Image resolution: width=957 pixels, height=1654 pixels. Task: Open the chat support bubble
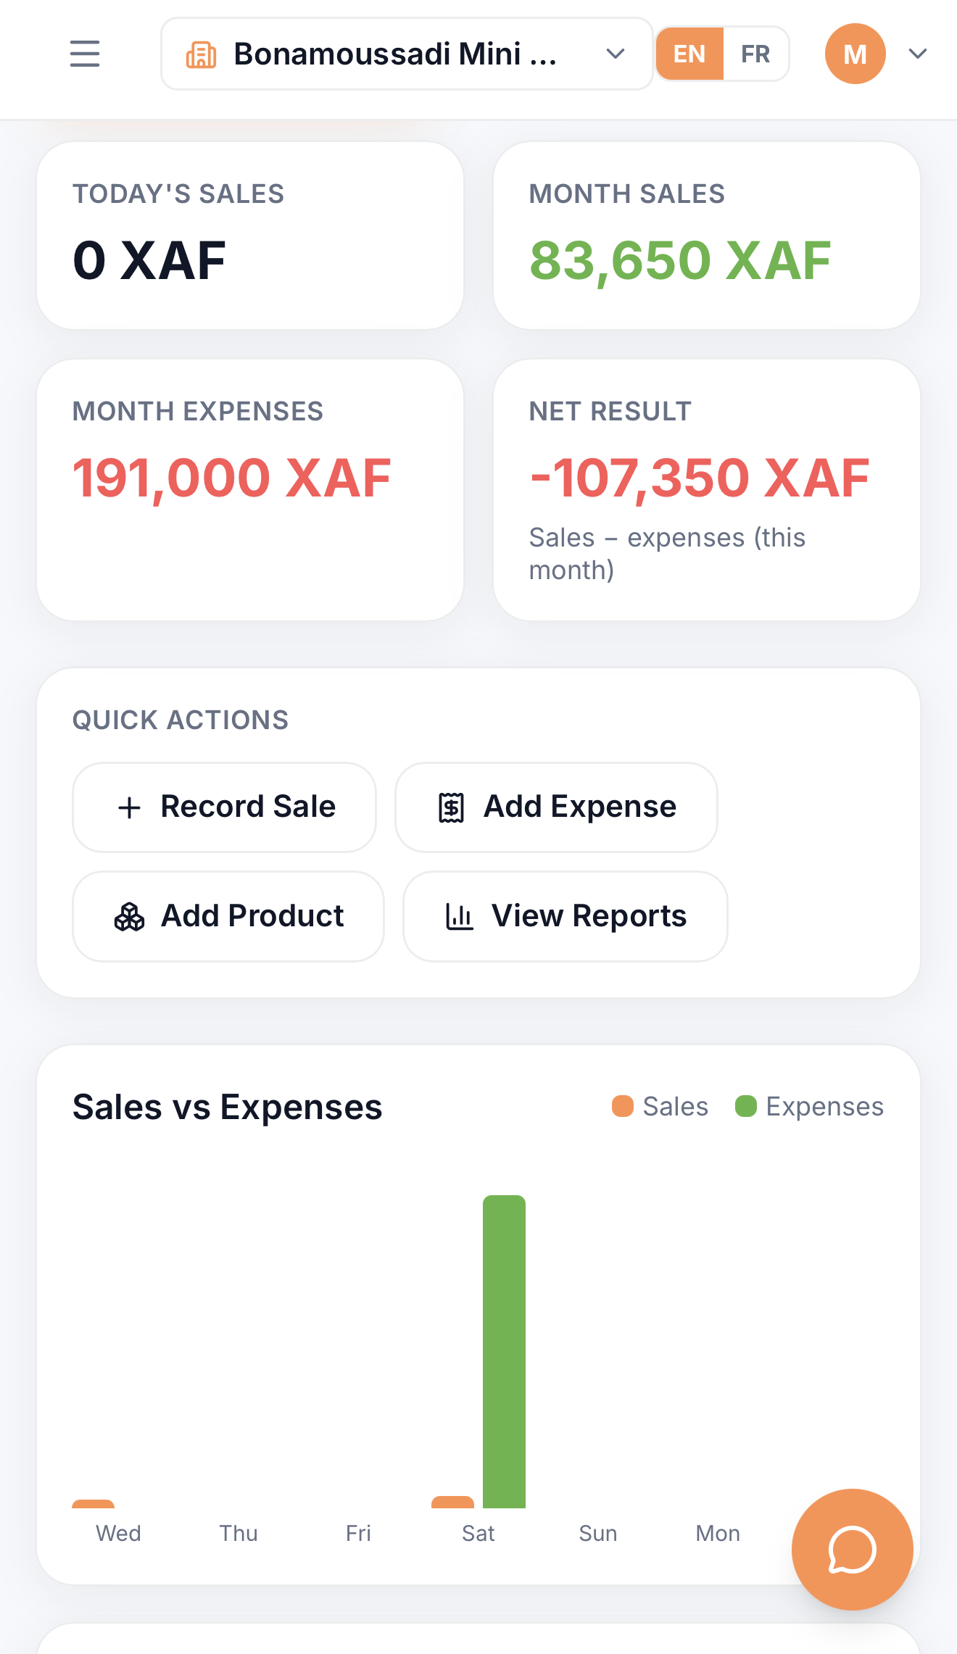[852, 1550]
